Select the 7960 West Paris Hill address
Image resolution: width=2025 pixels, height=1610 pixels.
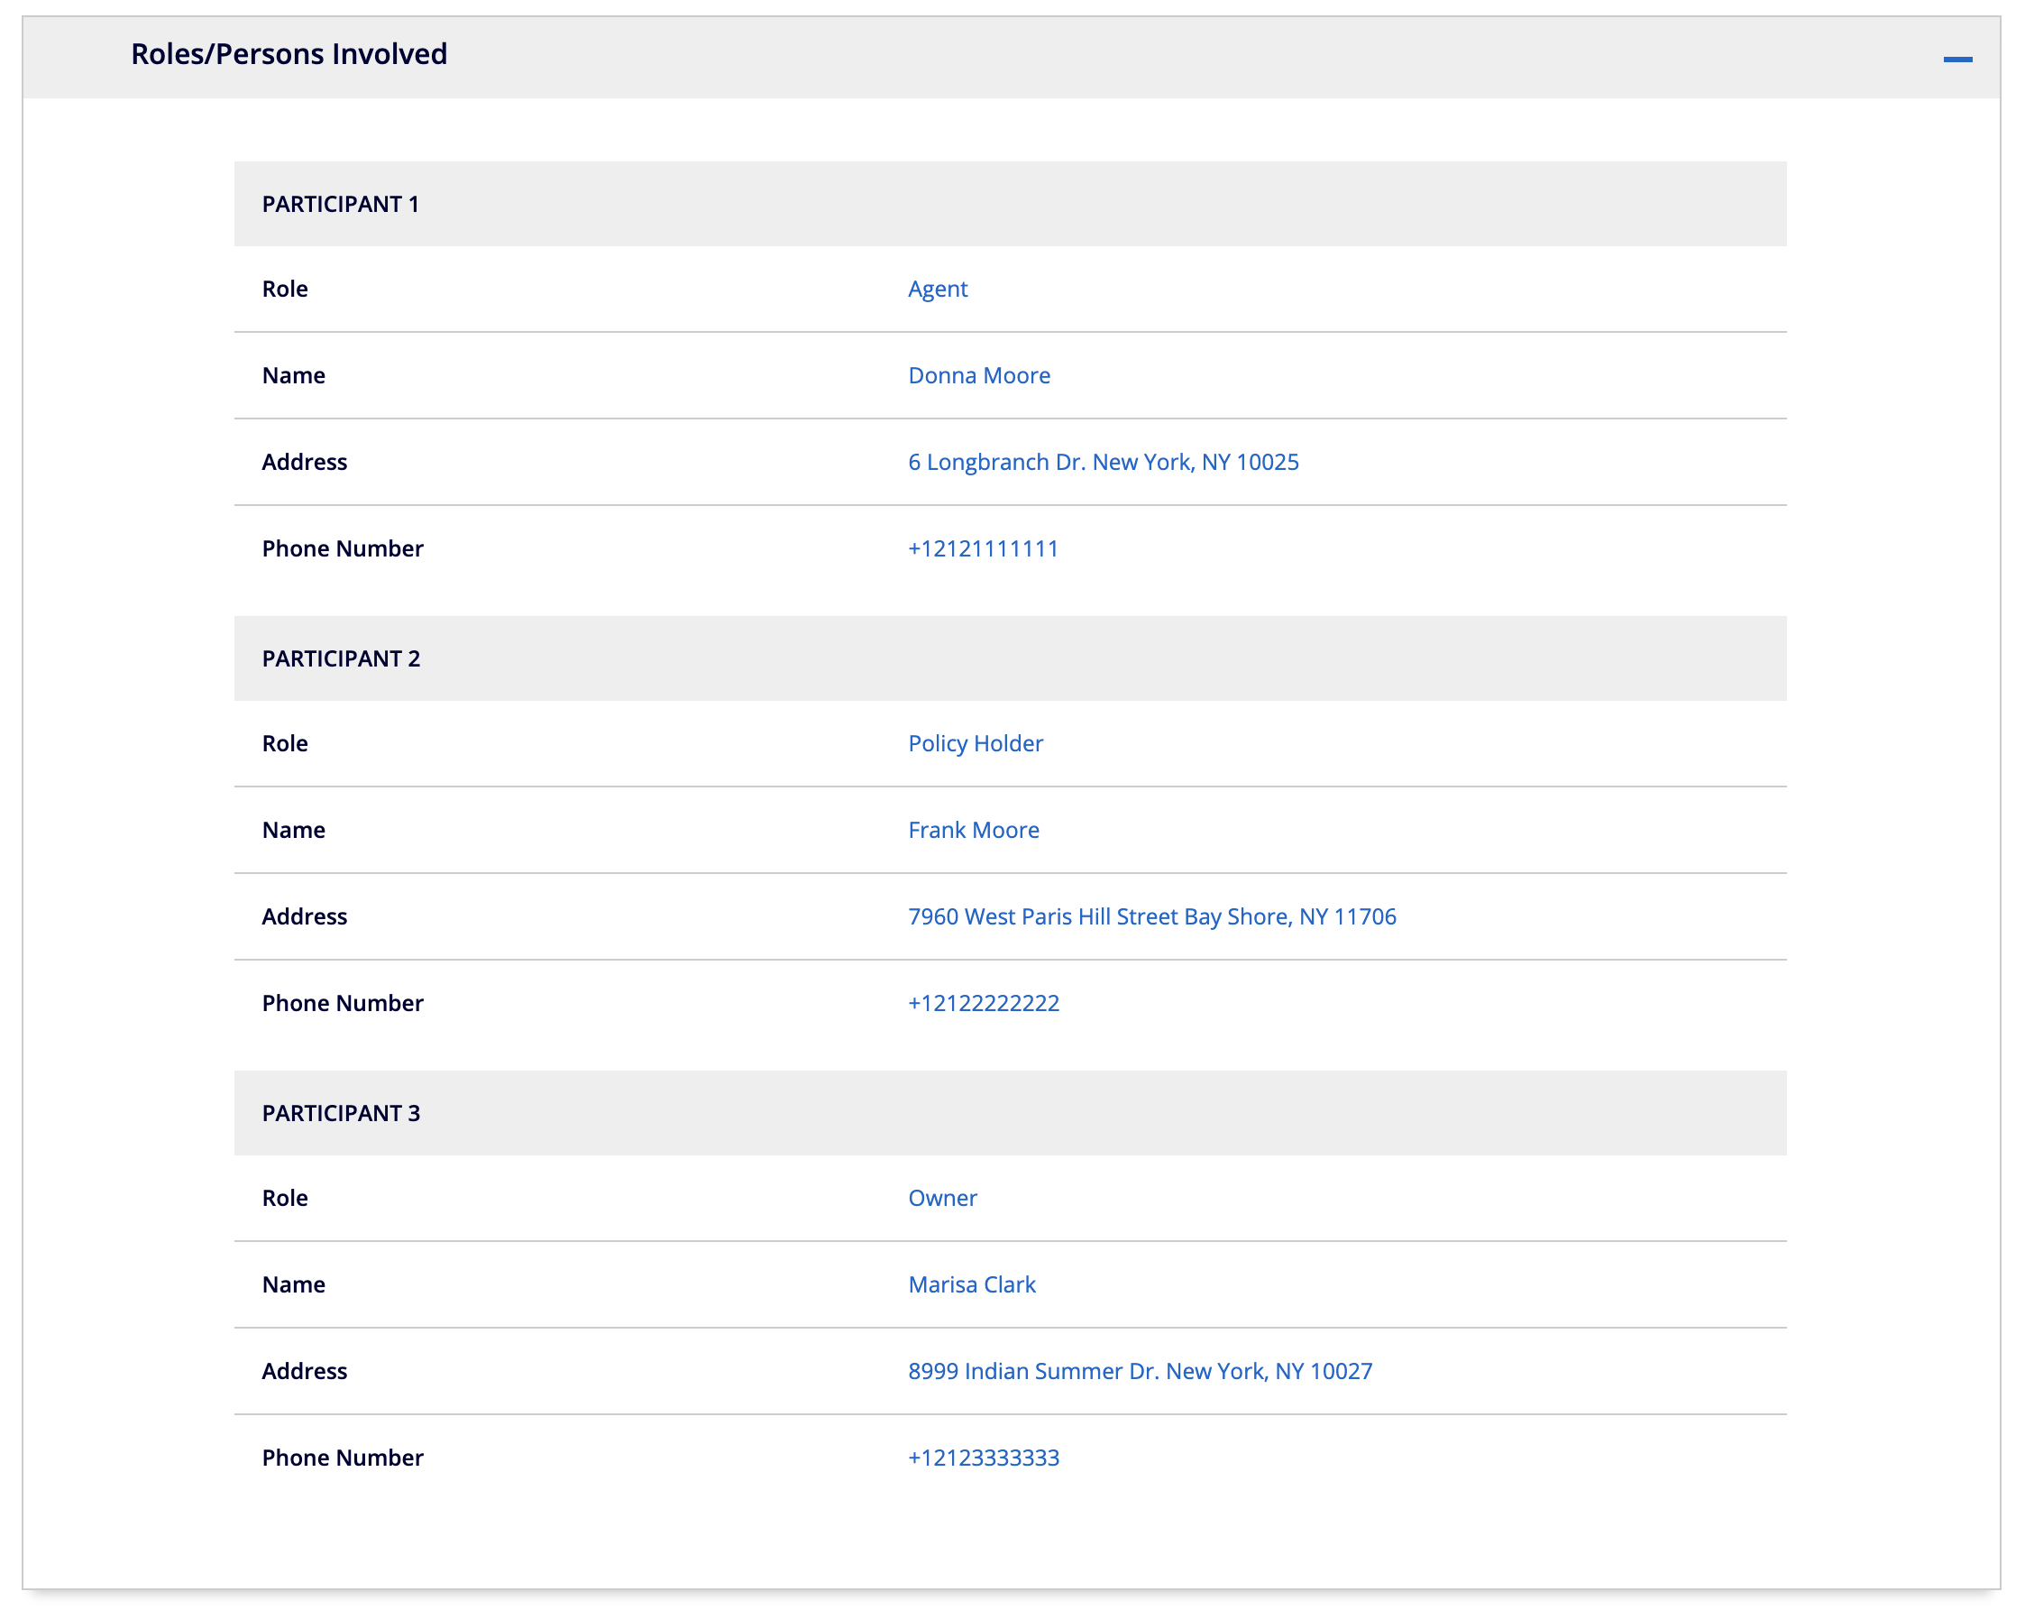(x=1150, y=915)
